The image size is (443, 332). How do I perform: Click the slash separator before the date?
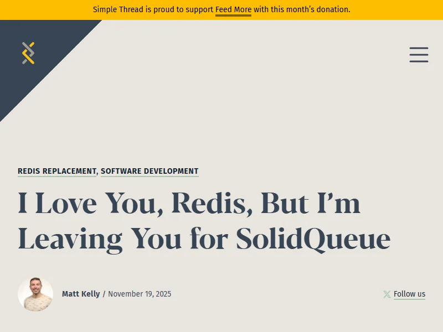click(x=104, y=294)
